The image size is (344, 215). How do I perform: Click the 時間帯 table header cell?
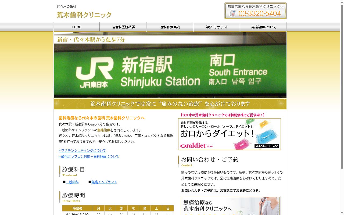pos(78,208)
